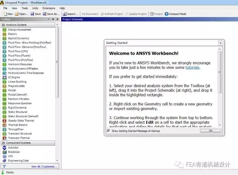Click the Rigid Dynamics icon

click(4, 108)
